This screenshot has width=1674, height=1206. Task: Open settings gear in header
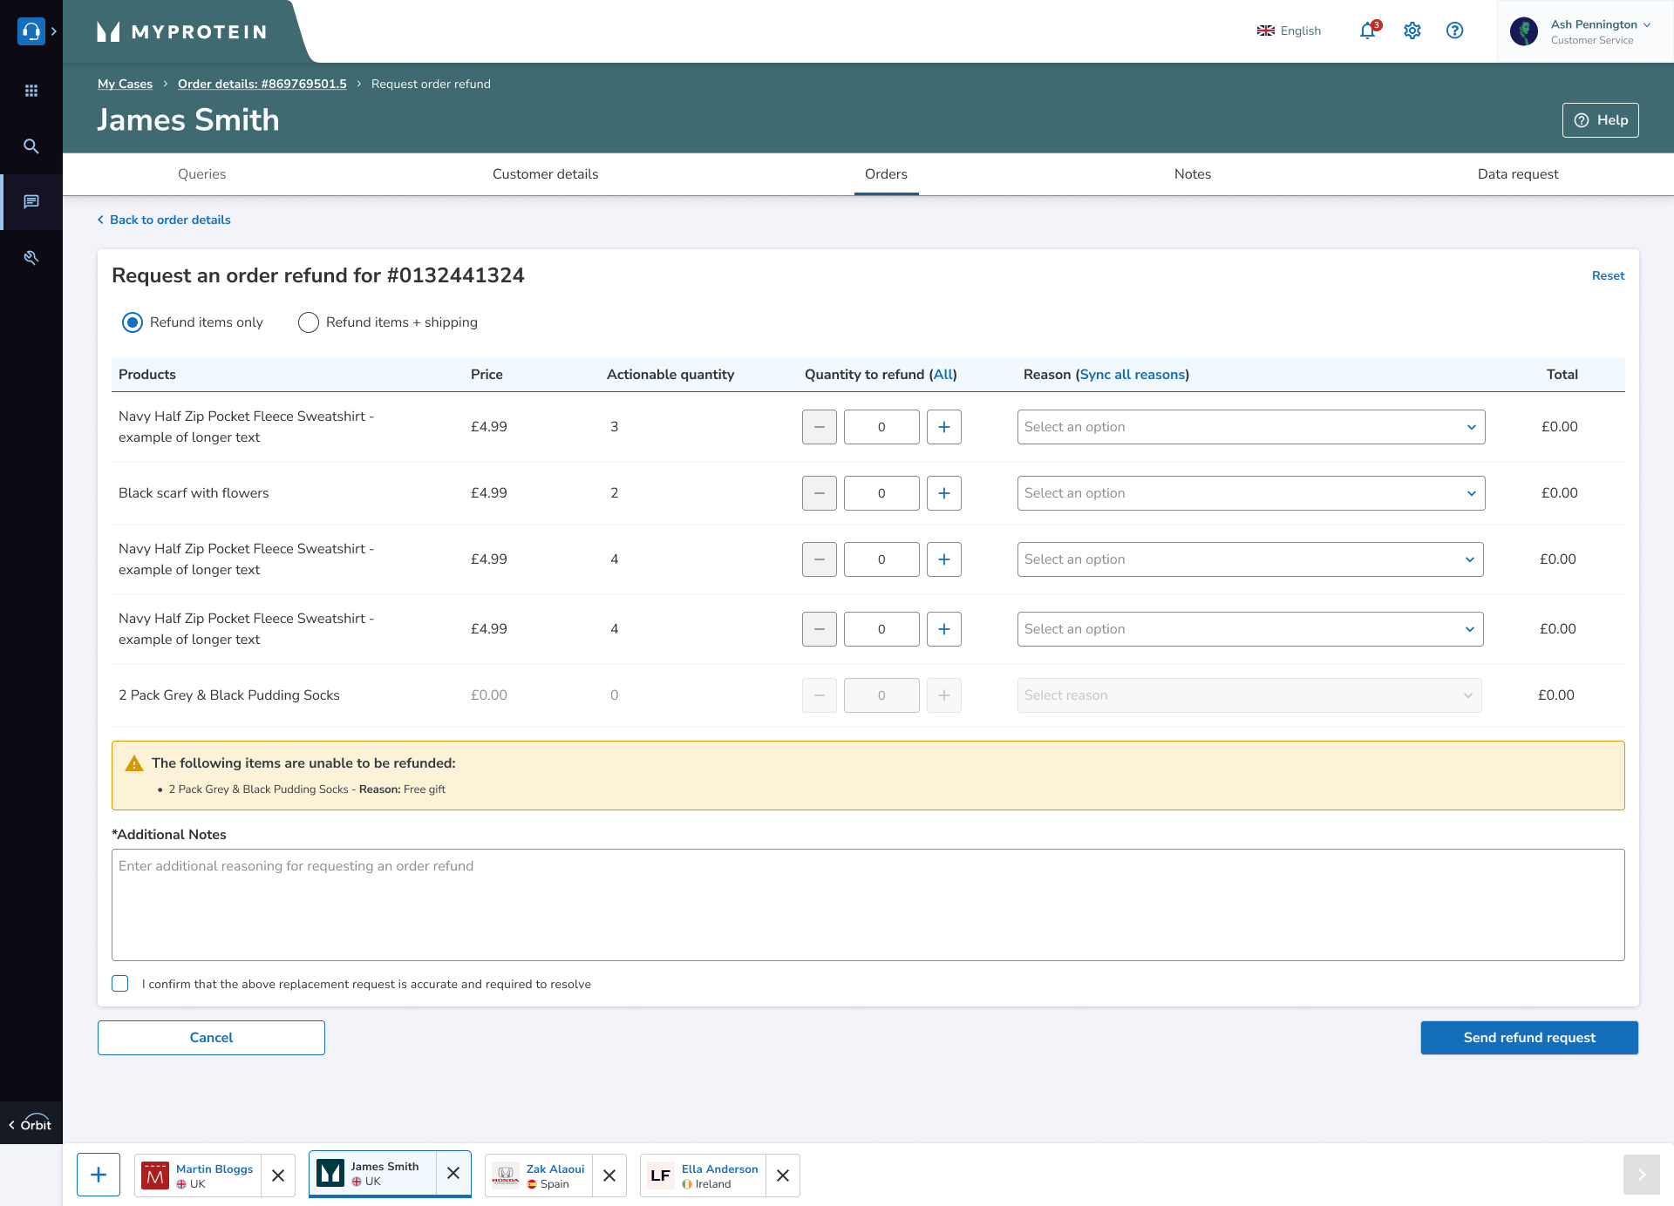tap(1412, 31)
